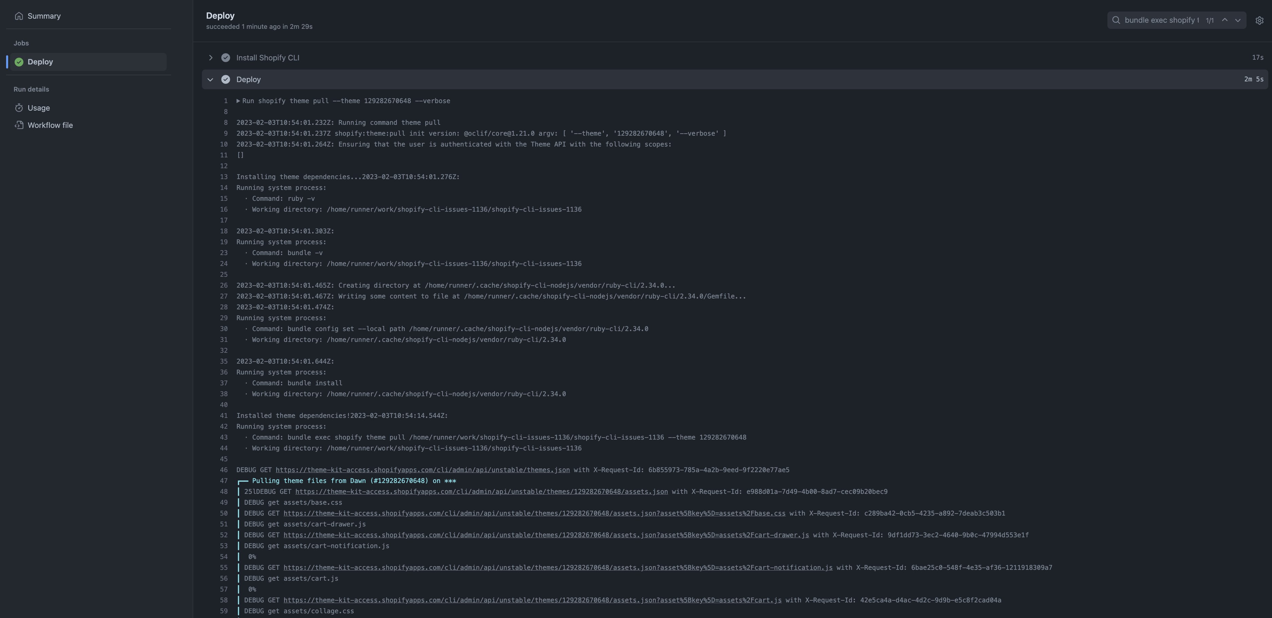This screenshot has width=1272, height=618.
Task: Click inside the log search input field
Action: tap(1160, 20)
